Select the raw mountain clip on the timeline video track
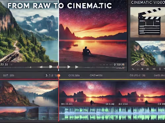 tap(29, 93)
